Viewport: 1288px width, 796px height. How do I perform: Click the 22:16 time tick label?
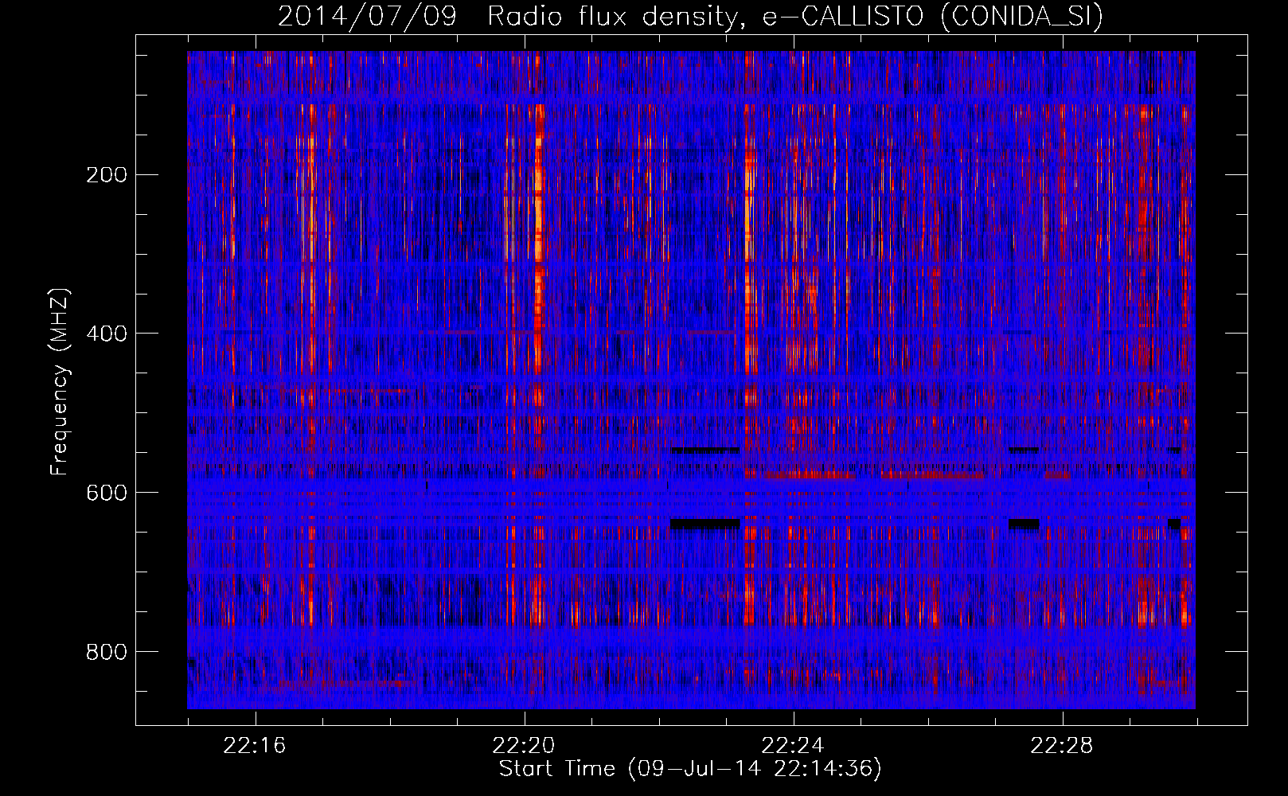pos(255,746)
